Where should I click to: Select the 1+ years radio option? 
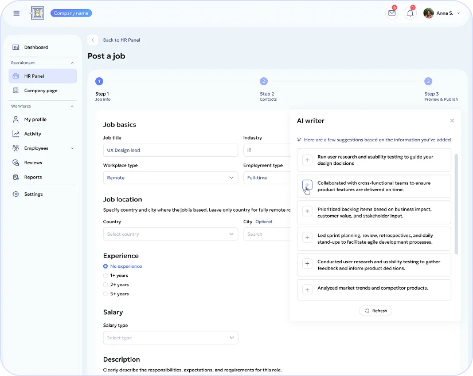(x=105, y=275)
